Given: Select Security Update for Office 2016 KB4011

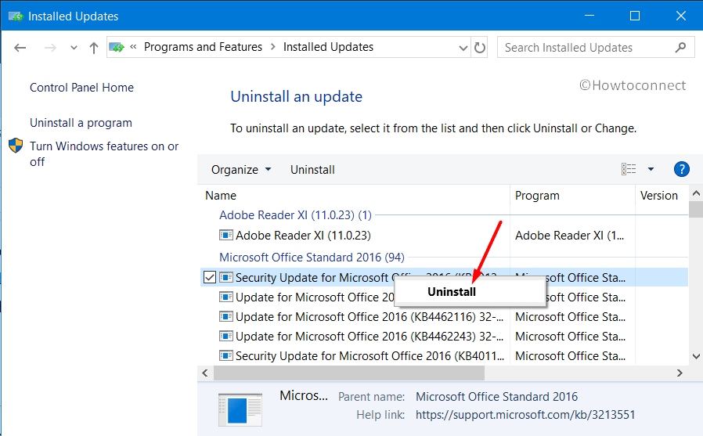Looking at the screenshot, I should point(370,356).
